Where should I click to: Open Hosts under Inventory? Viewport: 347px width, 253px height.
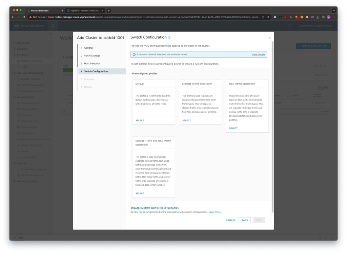pyautogui.click(x=24, y=67)
